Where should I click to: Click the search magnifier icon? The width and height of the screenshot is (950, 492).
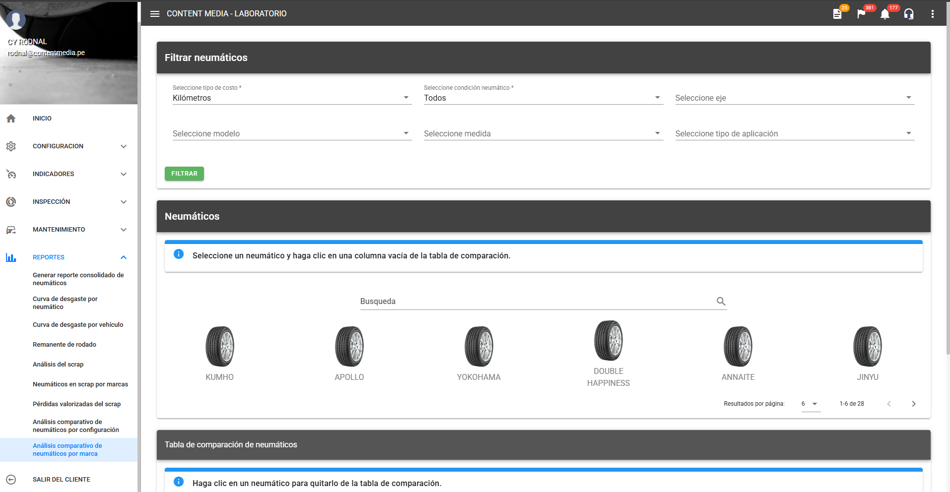click(721, 301)
